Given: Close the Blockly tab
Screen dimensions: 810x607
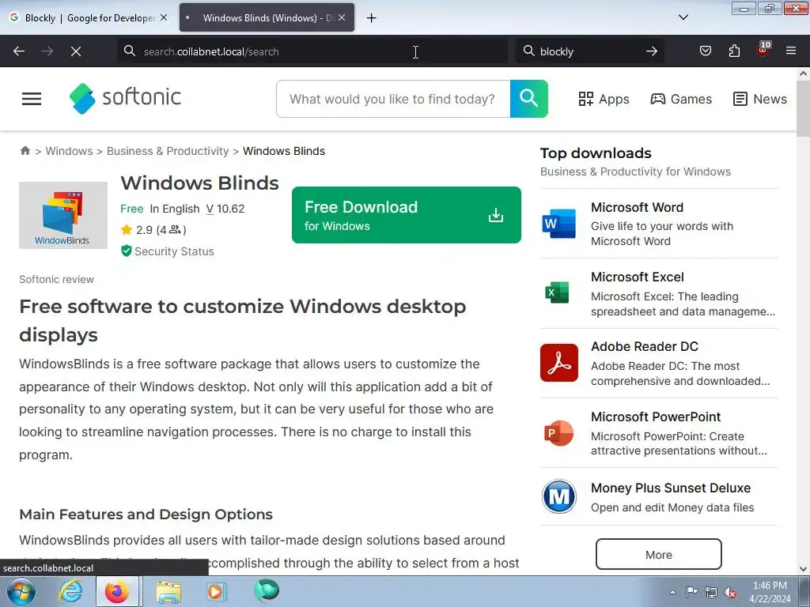Looking at the screenshot, I should (x=164, y=17).
